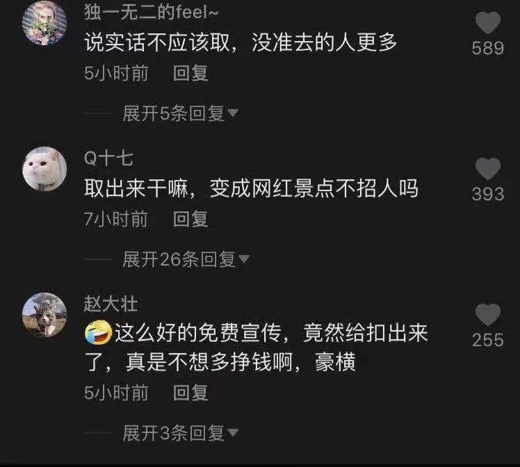Open avatar of 独一无二的feel~
This screenshot has width=520, height=467.
44,23
